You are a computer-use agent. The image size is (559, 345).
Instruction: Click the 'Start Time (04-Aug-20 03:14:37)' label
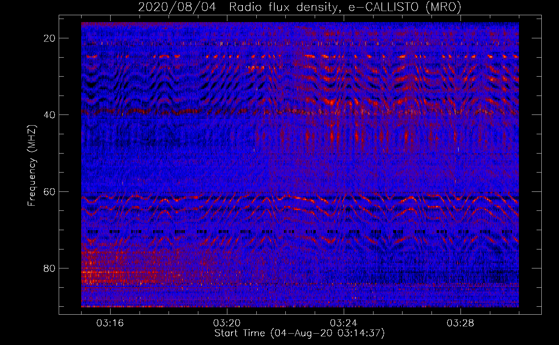[300, 333]
